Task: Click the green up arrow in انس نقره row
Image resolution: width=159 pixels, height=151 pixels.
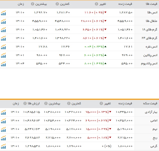Action: click(105, 46)
